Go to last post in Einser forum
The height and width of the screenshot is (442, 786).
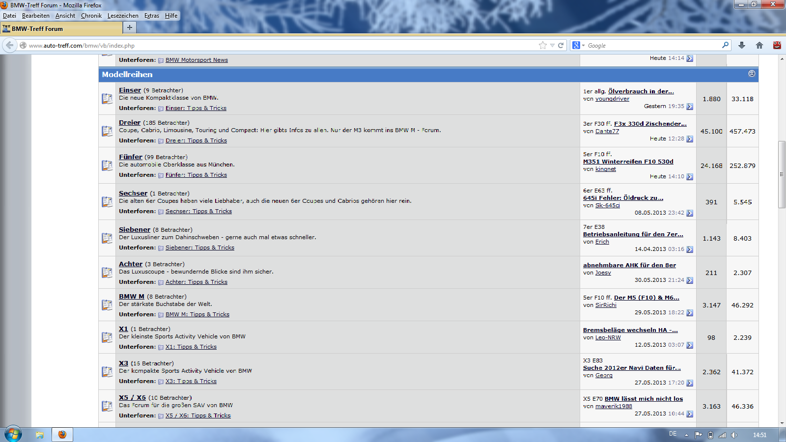coord(690,107)
